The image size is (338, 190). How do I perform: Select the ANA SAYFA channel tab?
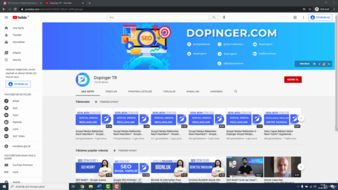[88, 91]
